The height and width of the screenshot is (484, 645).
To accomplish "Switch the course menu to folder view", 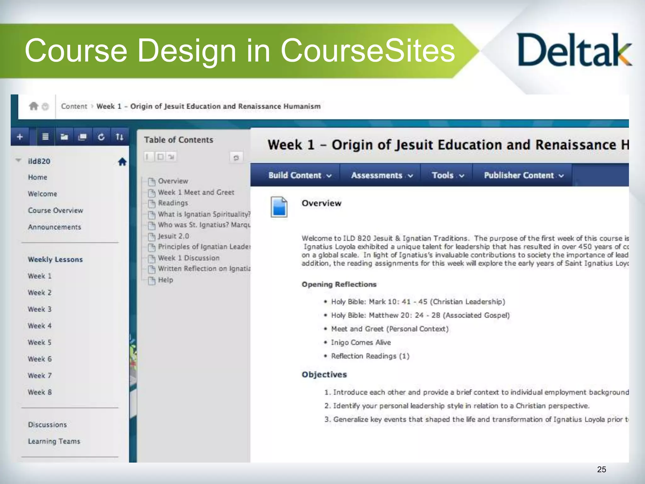I will pyautogui.click(x=64, y=137).
